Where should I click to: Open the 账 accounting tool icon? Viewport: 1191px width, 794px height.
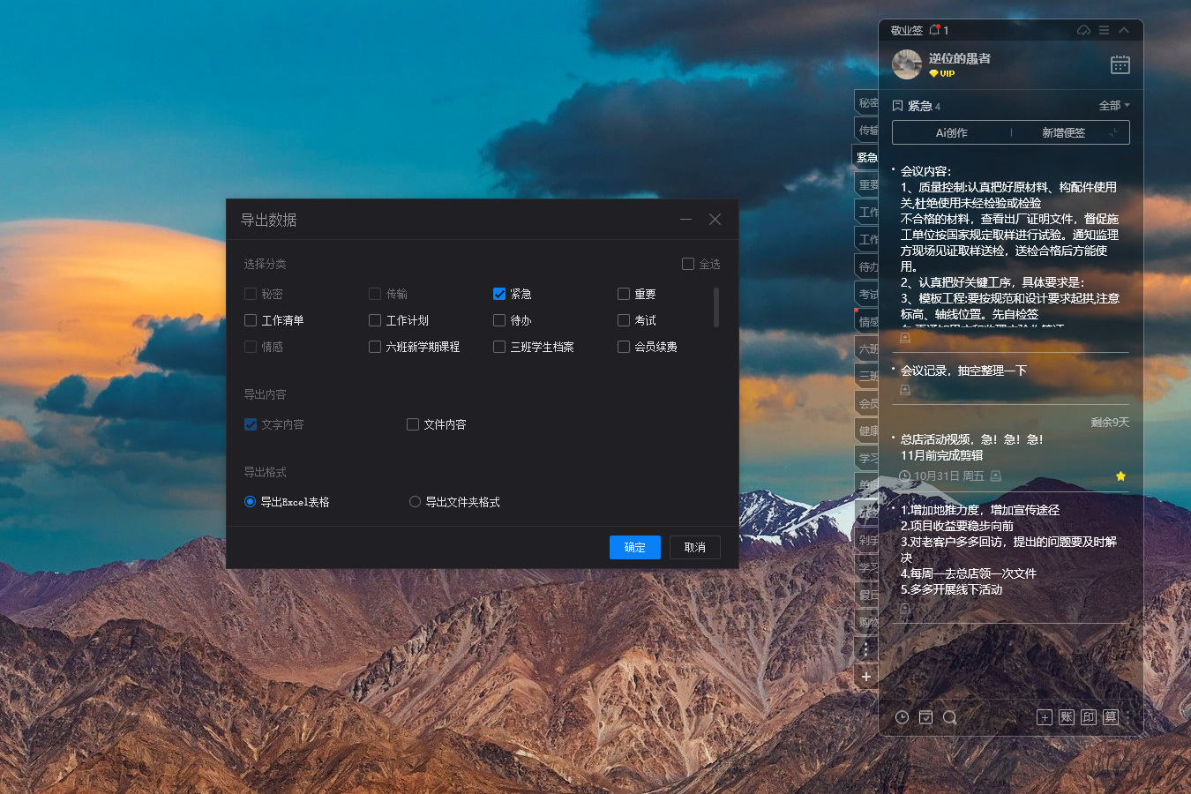(x=1067, y=717)
